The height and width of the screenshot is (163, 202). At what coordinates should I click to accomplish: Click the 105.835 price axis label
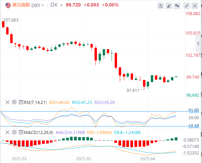pyautogui.click(x=193, y=33)
